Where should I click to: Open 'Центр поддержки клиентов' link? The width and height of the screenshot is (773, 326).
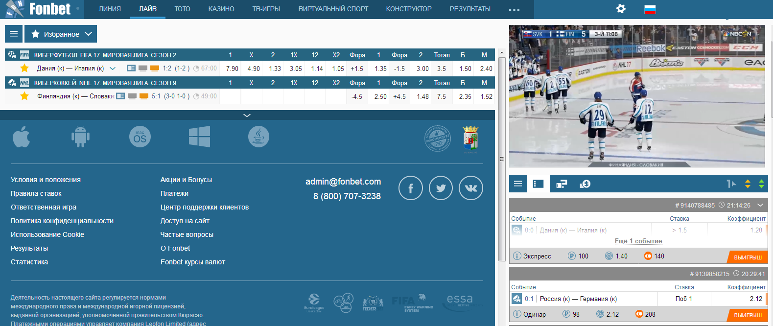(205, 207)
